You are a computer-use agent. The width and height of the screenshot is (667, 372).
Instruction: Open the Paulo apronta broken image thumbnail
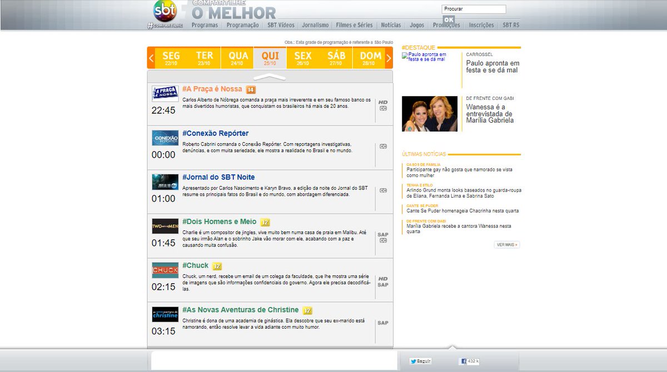pyautogui.click(x=430, y=57)
